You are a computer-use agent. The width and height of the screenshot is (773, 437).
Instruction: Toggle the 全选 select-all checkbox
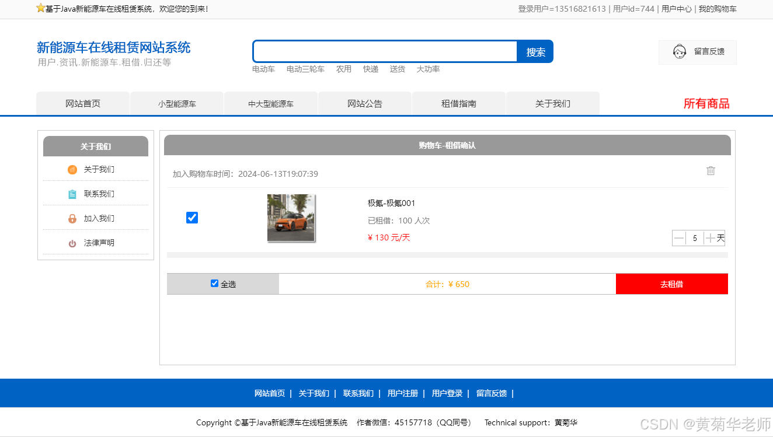pyautogui.click(x=215, y=283)
